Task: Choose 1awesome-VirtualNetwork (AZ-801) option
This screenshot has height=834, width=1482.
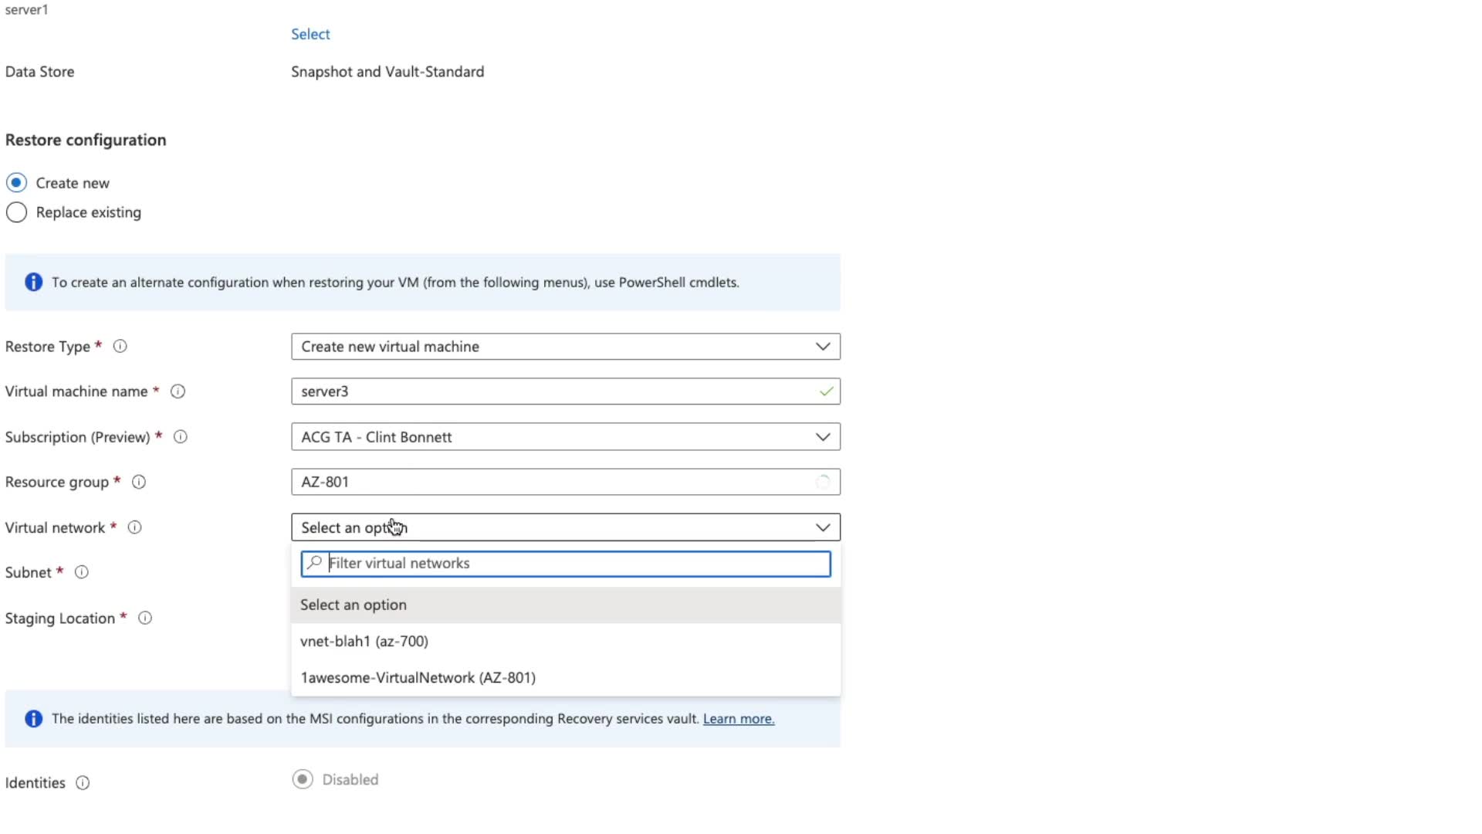Action: (x=418, y=678)
